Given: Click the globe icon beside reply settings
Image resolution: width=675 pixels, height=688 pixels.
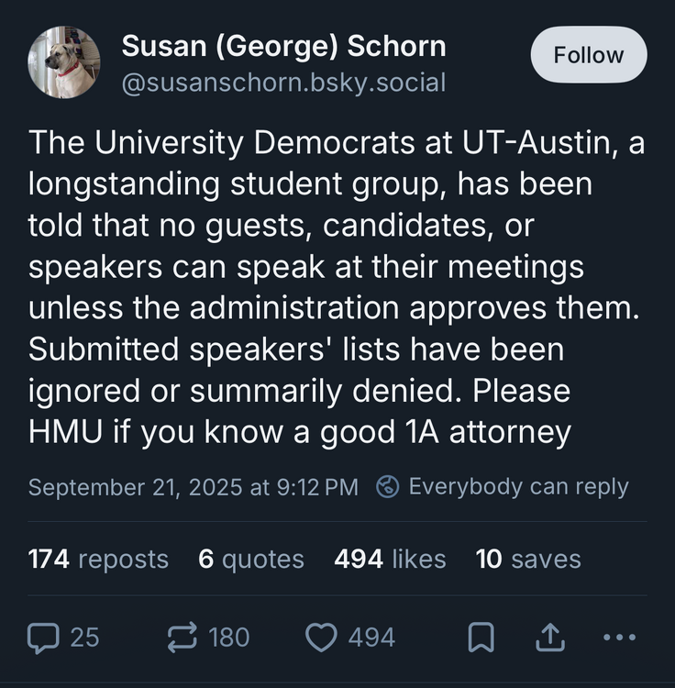Looking at the screenshot, I should tap(388, 486).
